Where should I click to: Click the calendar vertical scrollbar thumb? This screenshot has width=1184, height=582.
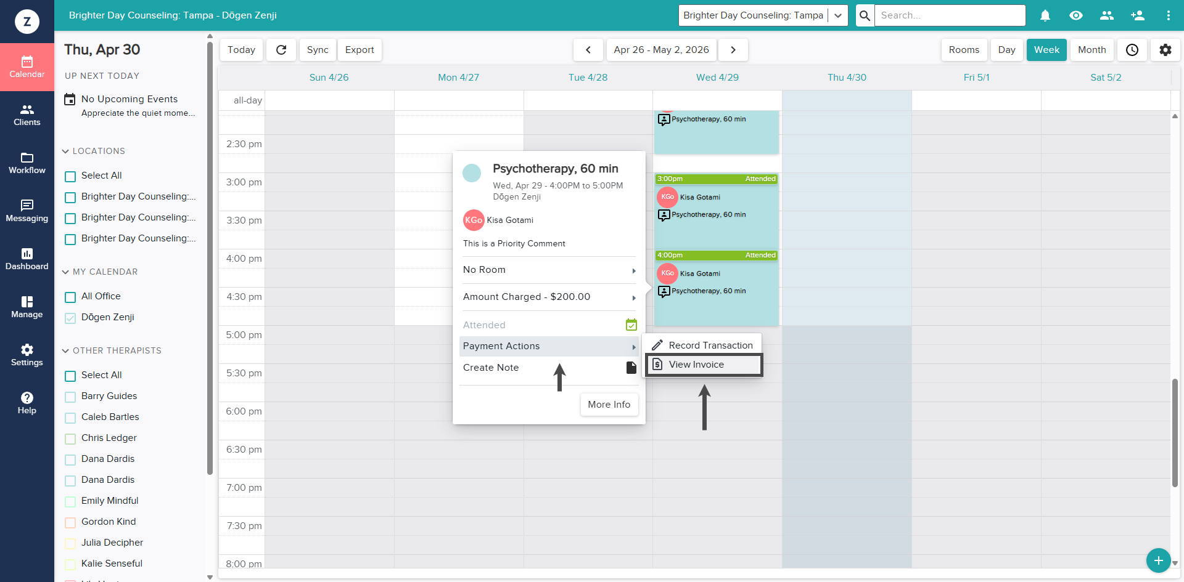[x=1175, y=432]
